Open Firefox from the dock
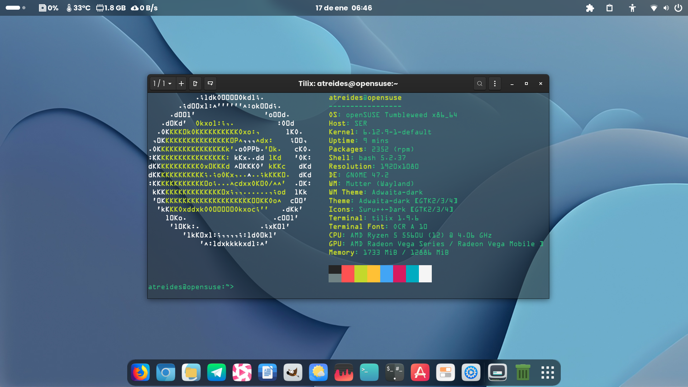The image size is (688, 387). (x=140, y=373)
